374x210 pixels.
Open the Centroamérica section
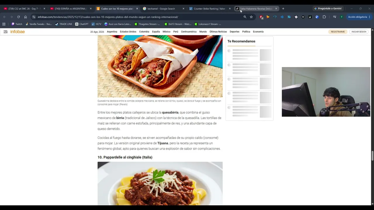click(189, 32)
